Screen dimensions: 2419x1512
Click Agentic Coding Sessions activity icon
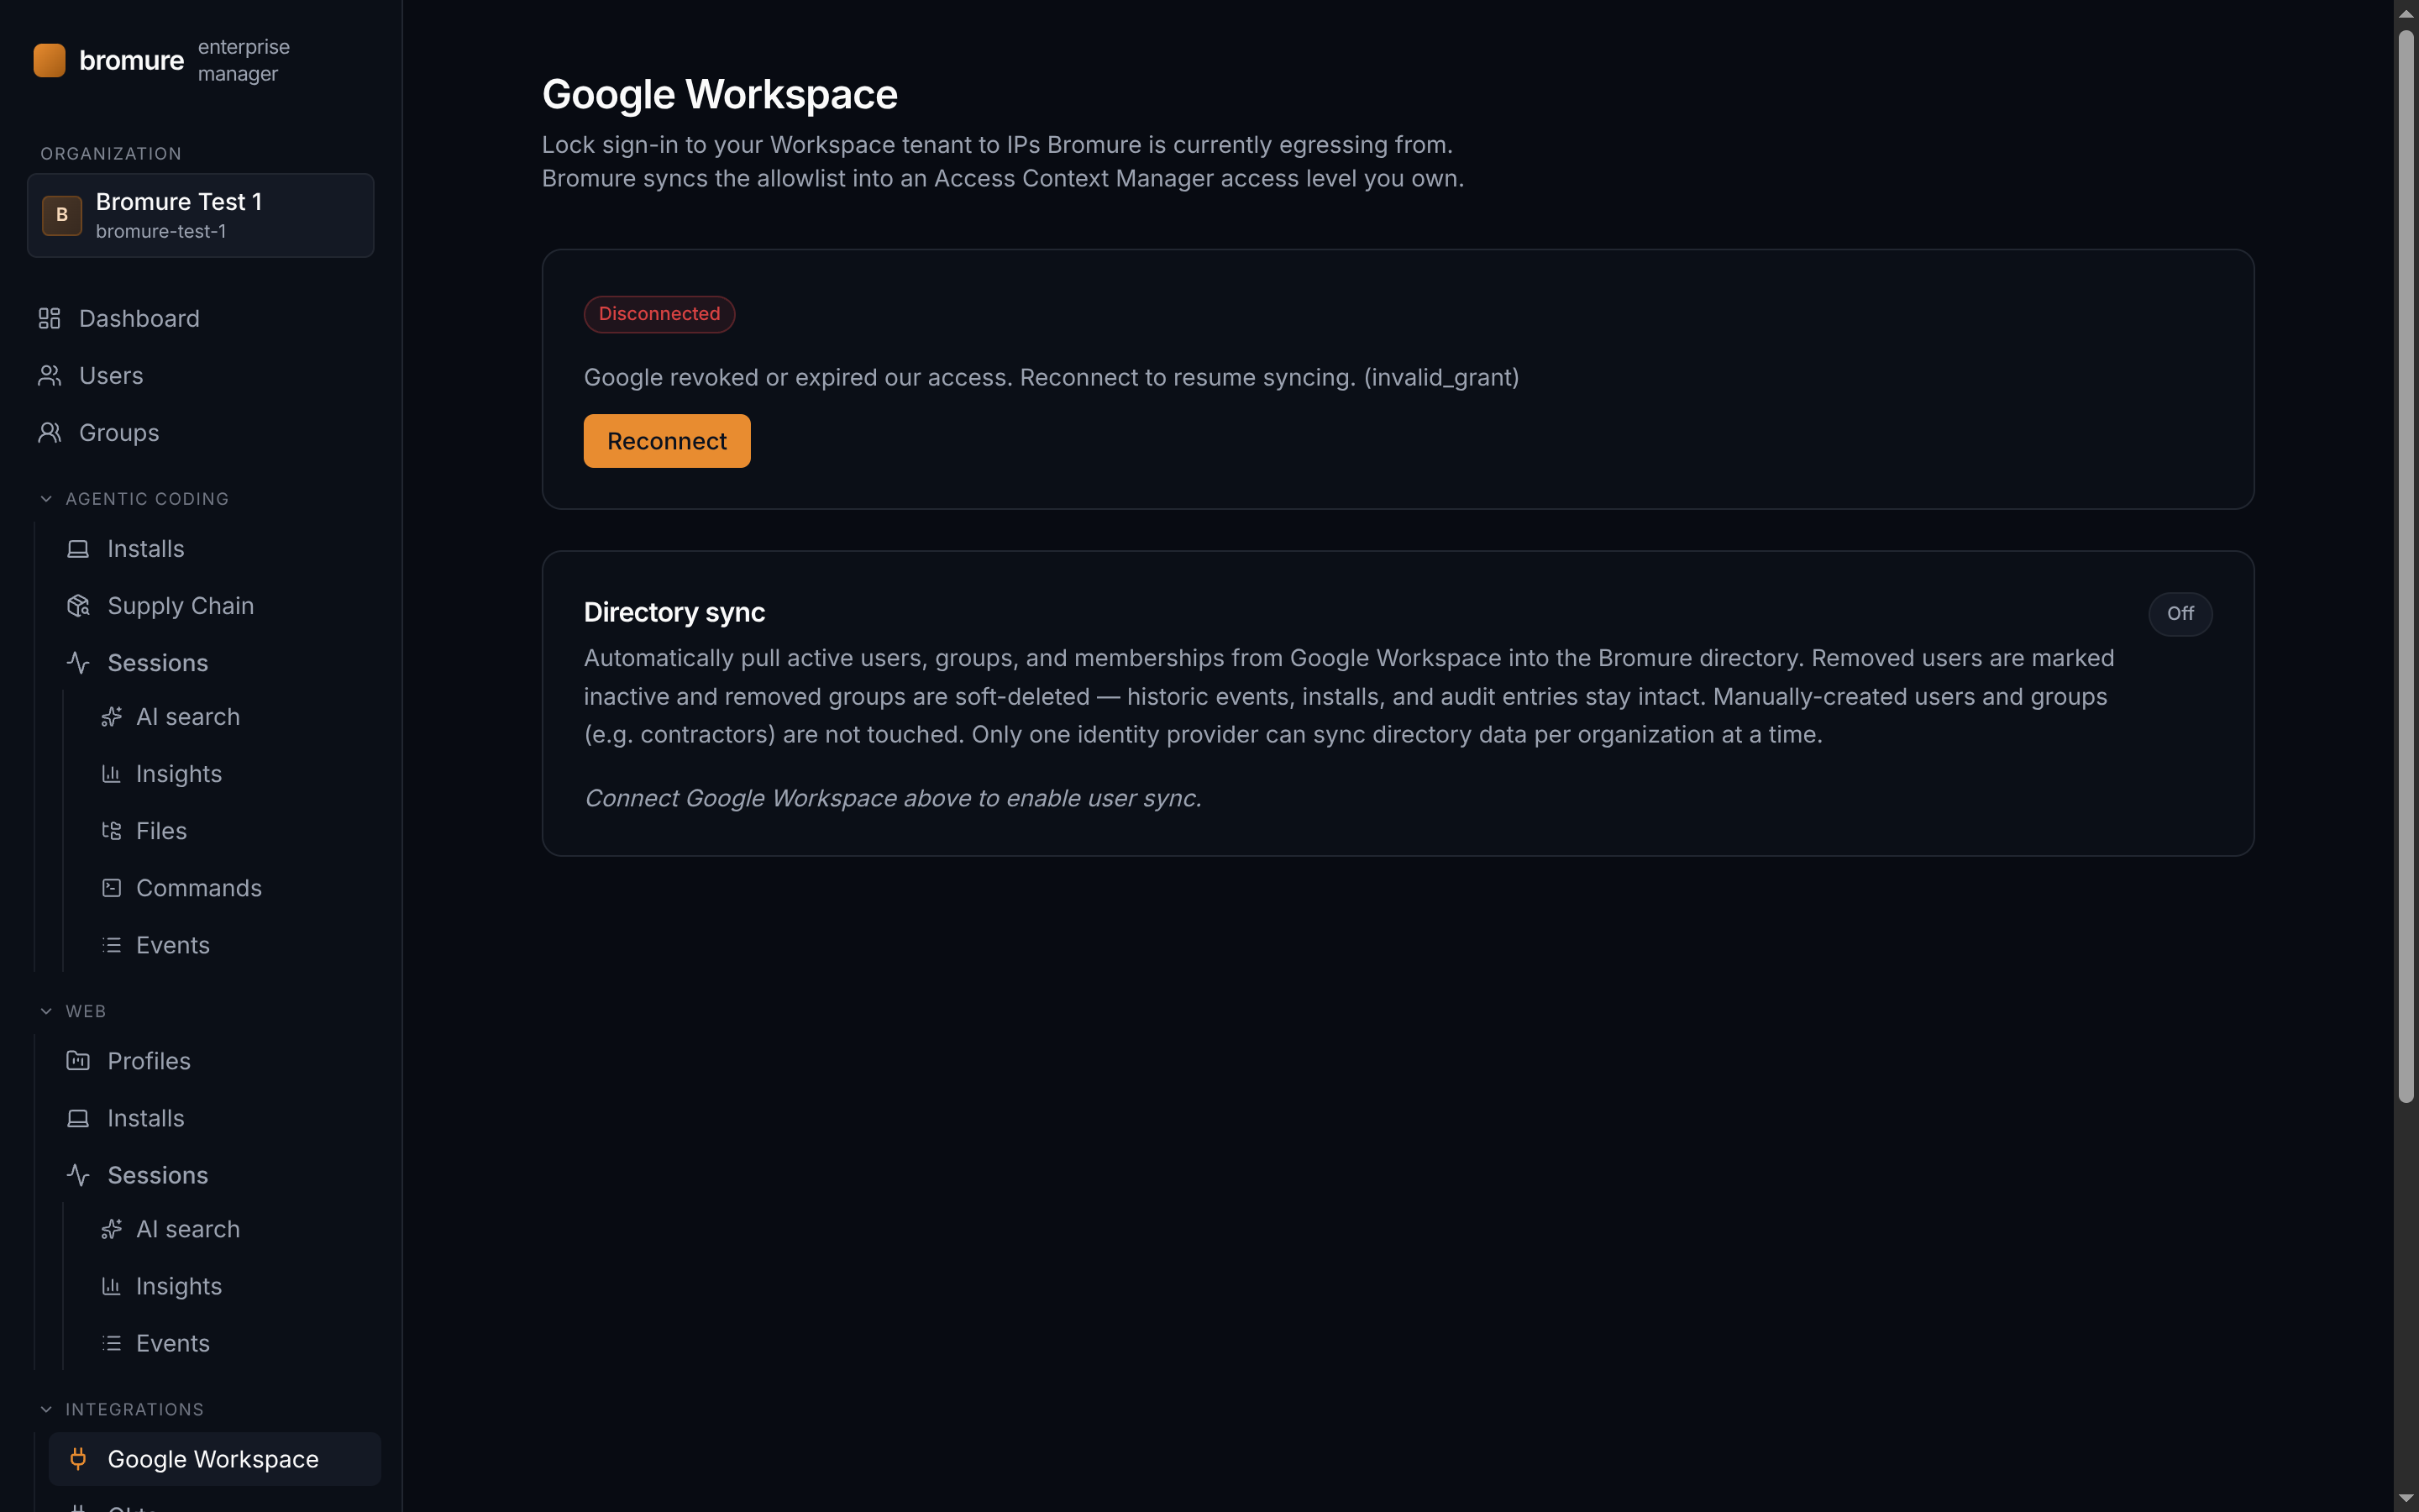(78, 663)
